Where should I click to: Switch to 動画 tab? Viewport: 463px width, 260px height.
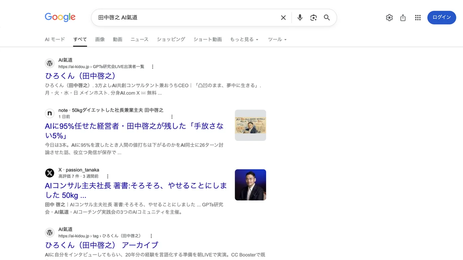tap(118, 39)
